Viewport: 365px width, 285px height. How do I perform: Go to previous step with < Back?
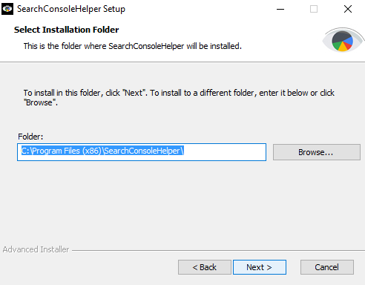[205, 267]
